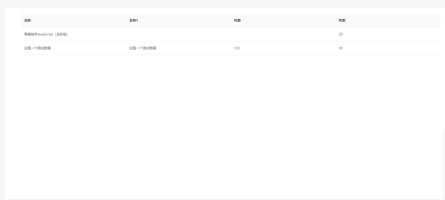The height and width of the screenshot is (200, 445).
Task: Select the 零基础学JavaScript（全彩版） cell
Action: 46,34
